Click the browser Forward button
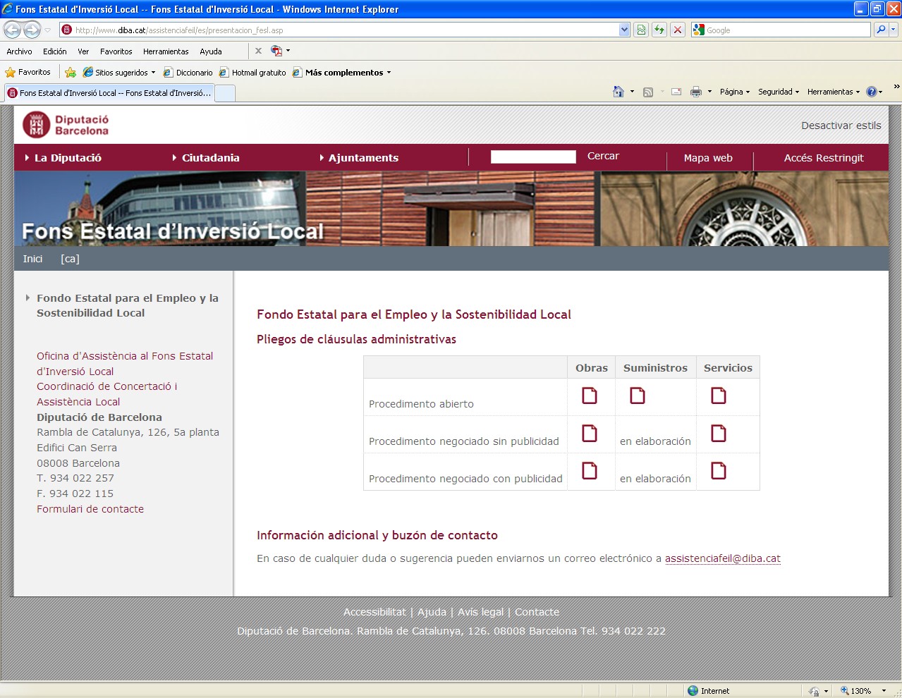Viewport: 902px width, 698px height. pos(32,30)
